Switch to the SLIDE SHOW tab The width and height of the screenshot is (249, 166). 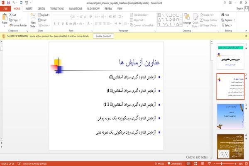(x=93, y=9)
